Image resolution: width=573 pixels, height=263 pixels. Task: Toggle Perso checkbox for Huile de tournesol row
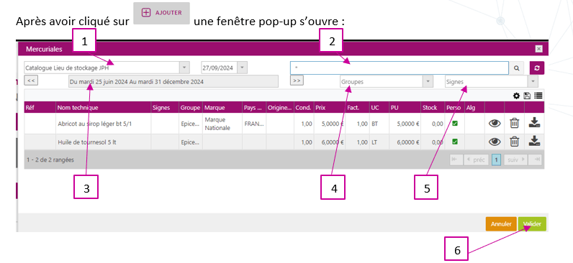tap(455, 141)
